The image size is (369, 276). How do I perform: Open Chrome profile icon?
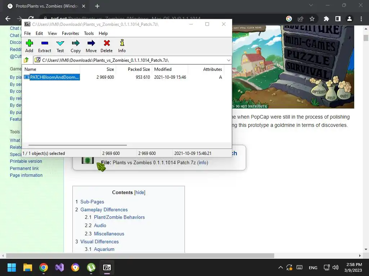coord(350,19)
